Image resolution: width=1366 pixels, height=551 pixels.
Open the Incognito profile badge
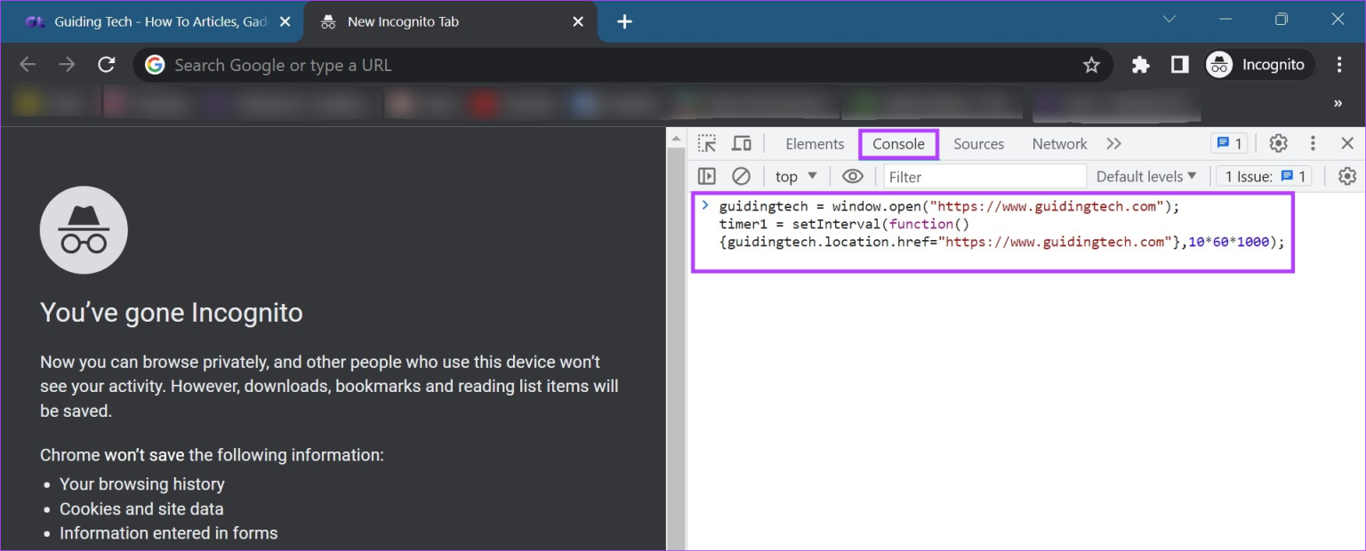coord(1258,64)
